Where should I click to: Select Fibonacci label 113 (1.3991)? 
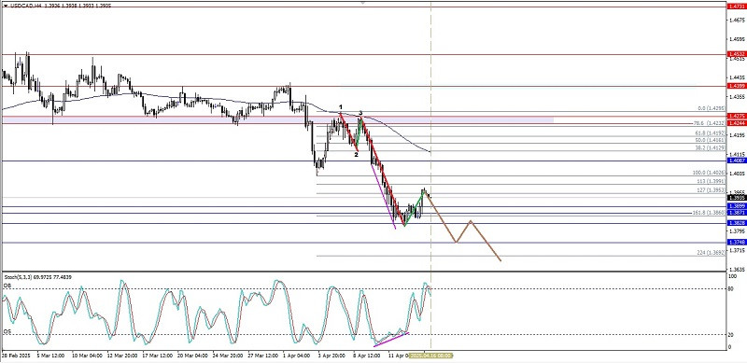click(712, 181)
